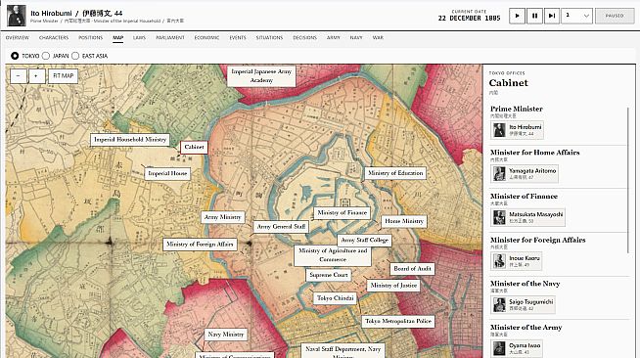
Task: Select the Supreme Court map label
Action: [x=329, y=275]
